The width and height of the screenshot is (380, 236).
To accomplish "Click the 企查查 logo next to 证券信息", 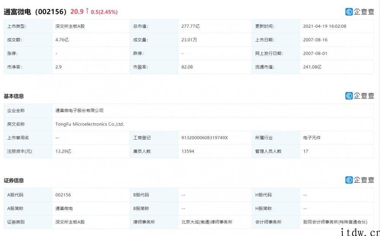I will [x=359, y=180].
